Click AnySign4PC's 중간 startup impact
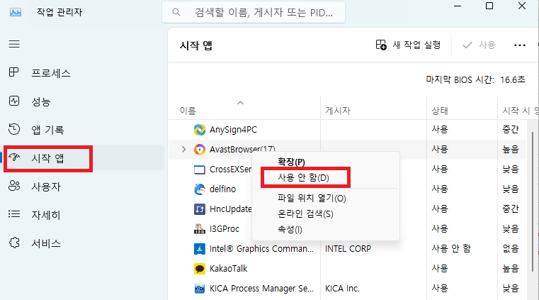The width and height of the screenshot is (539, 300). 511,130
